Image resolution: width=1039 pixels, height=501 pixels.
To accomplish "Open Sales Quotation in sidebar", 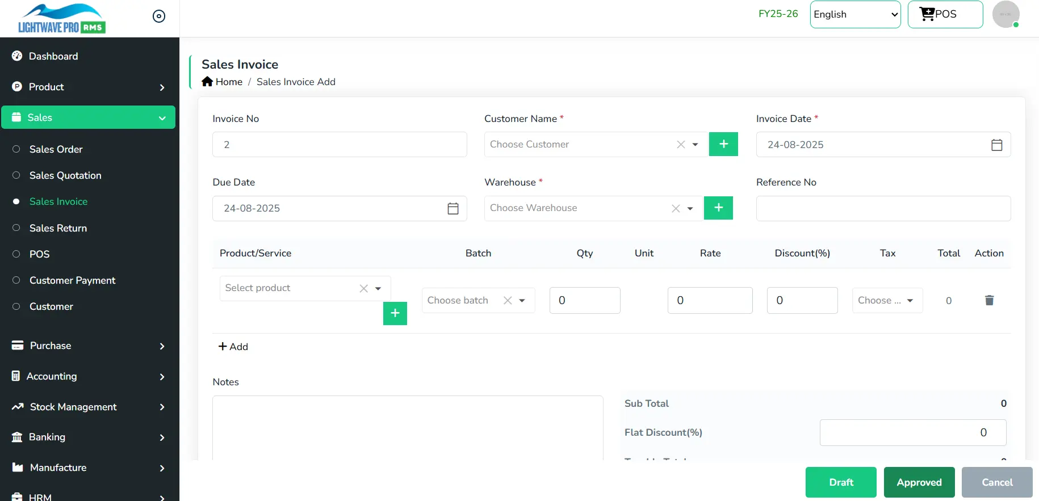I will [x=65, y=175].
